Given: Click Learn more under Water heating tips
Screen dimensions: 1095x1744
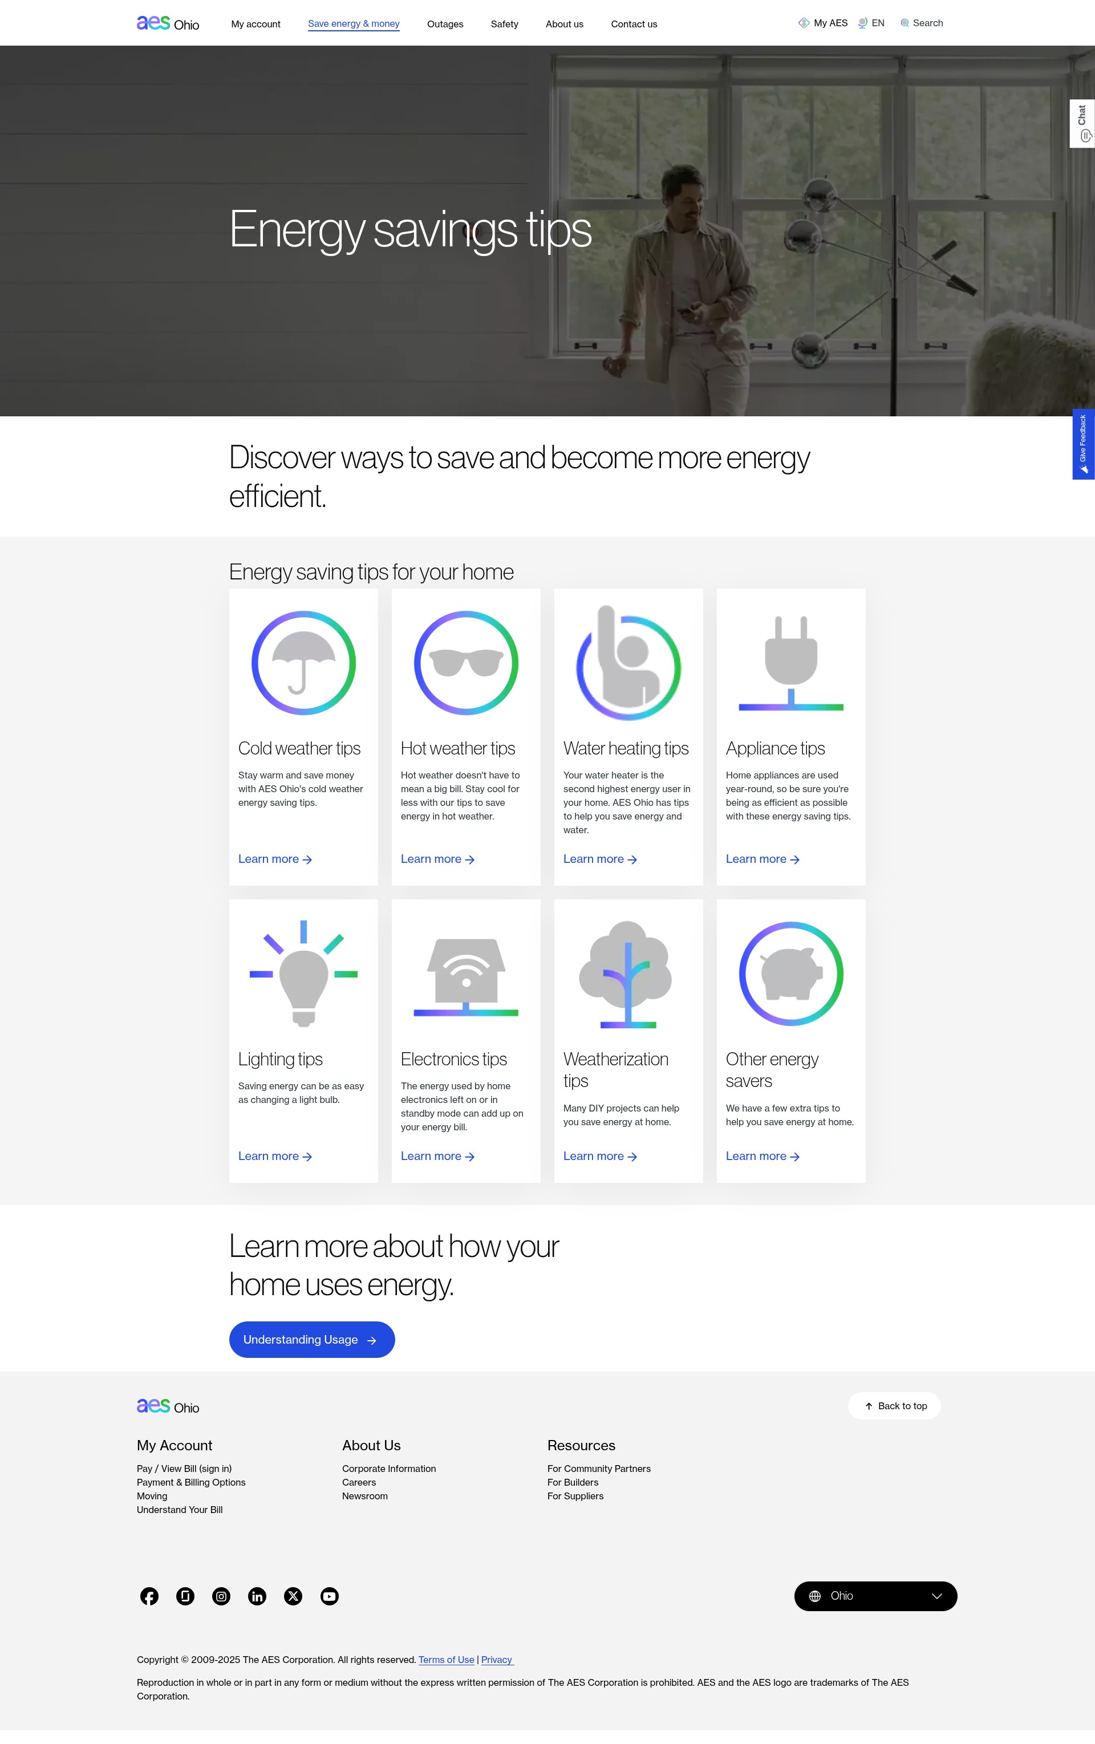Looking at the screenshot, I should [x=601, y=859].
